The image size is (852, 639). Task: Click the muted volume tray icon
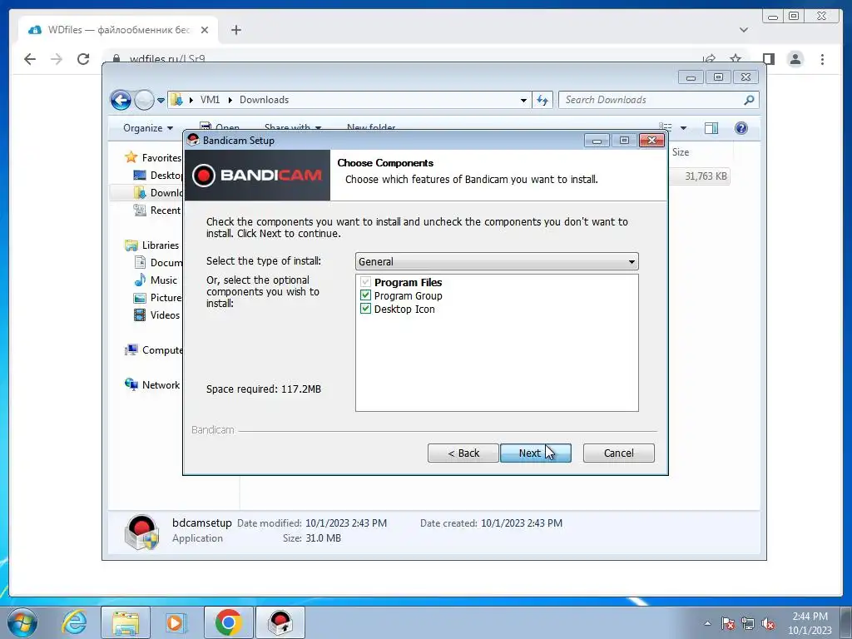(x=768, y=623)
